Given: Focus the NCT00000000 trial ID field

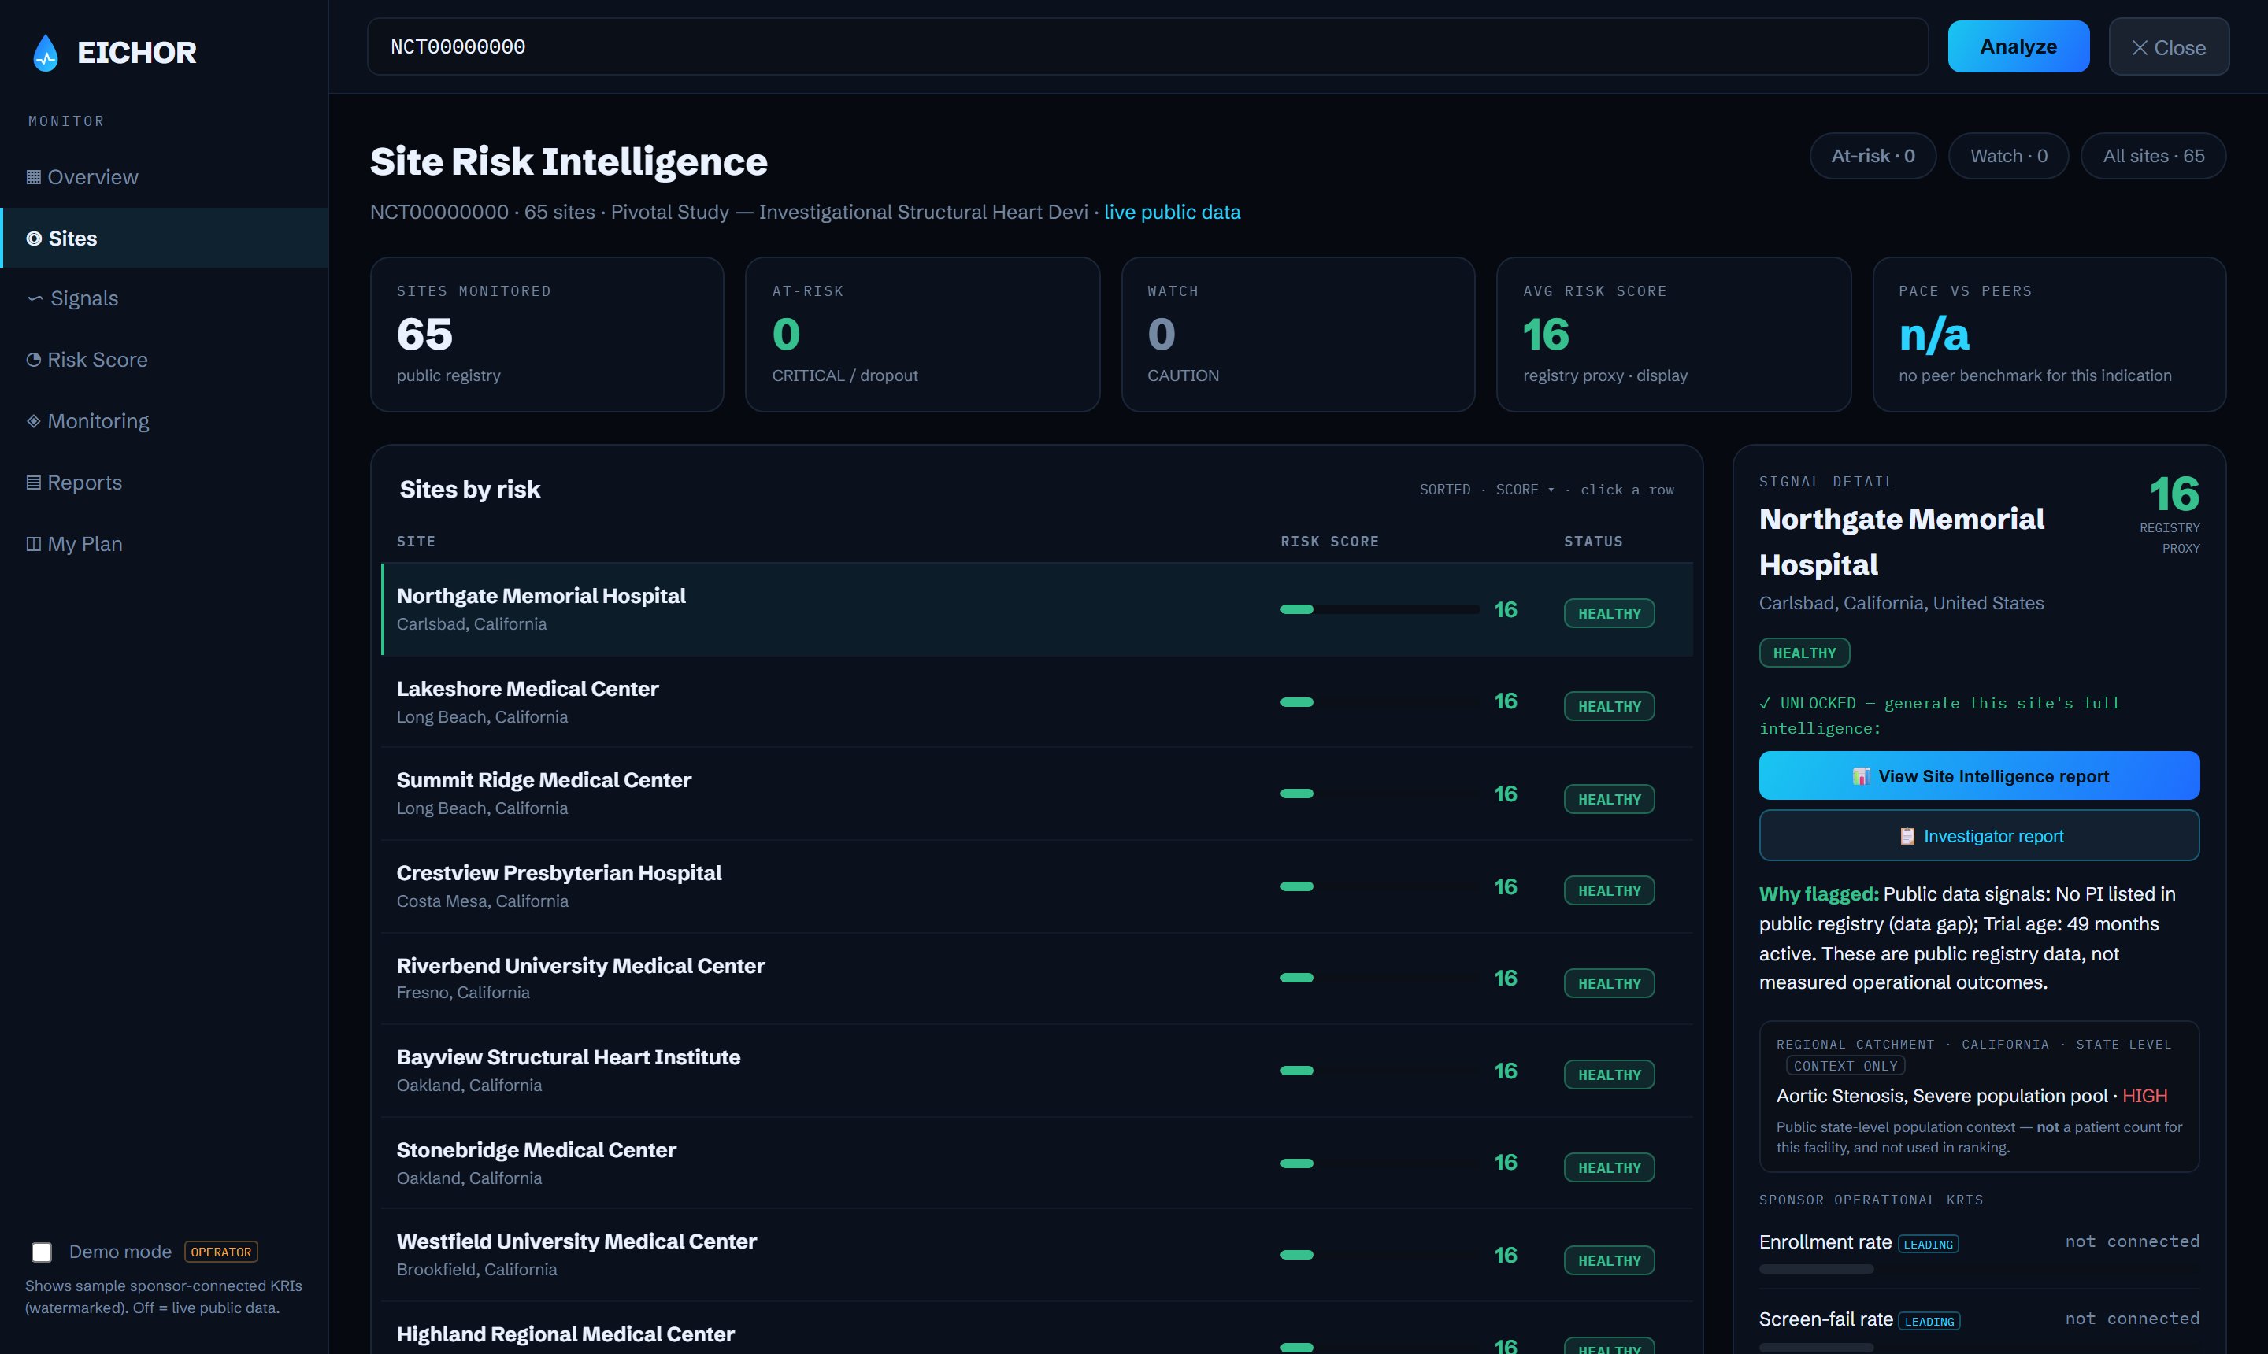Looking at the screenshot, I should 1147,46.
